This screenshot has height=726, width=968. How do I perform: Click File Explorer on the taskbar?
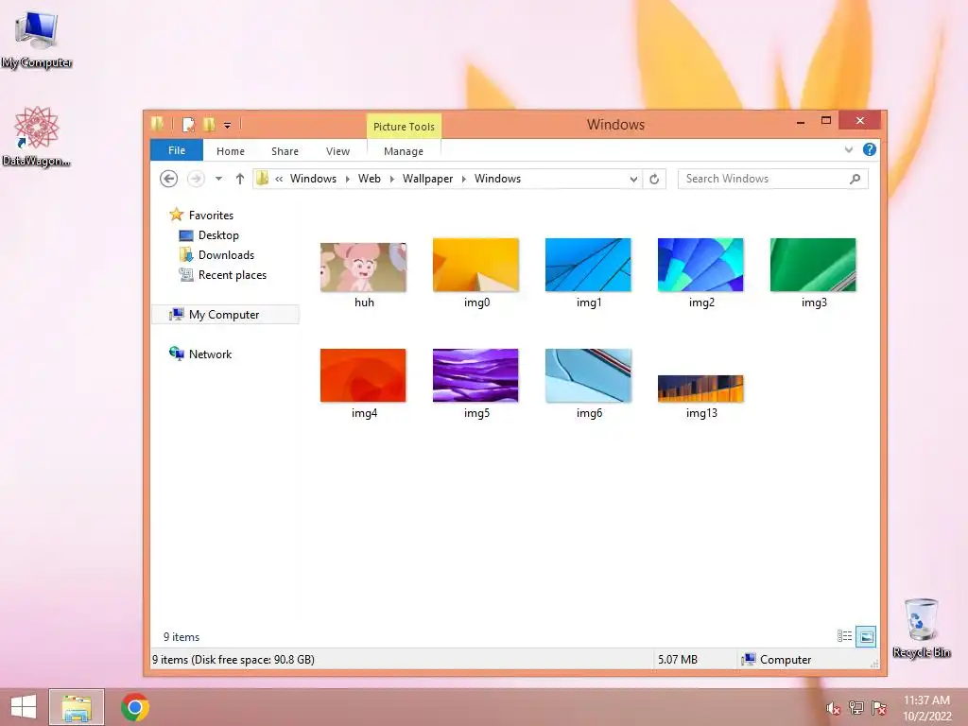[x=77, y=707]
